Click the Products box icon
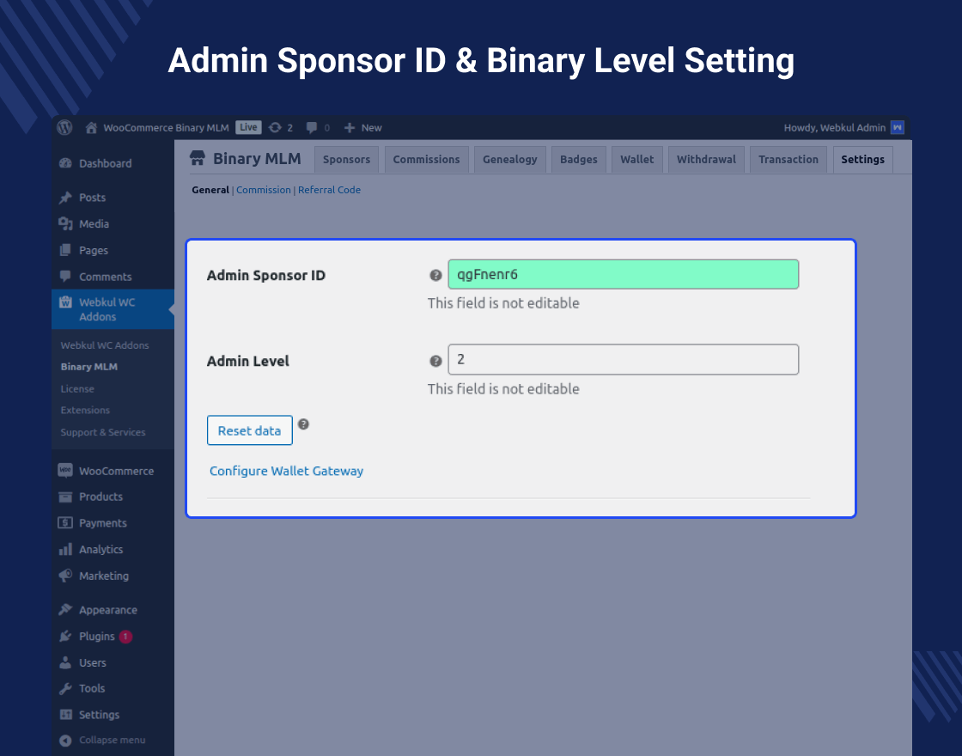Viewport: 962px width, 756px height. [x=65, y=497]
